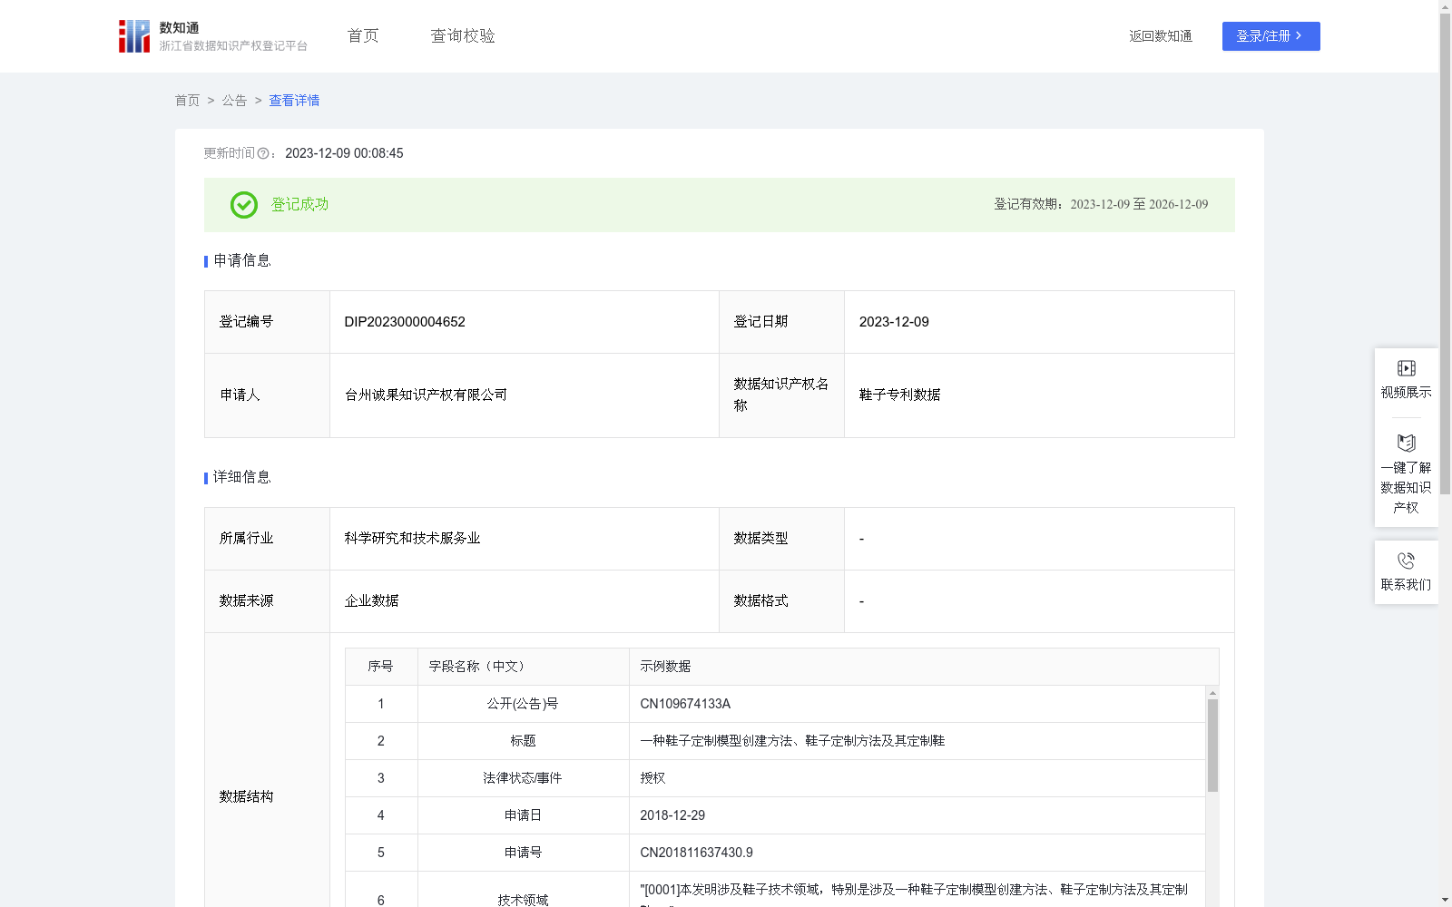Click the 一键了解数据知识产权 book icon
Viewport: 1452px width, 907px height.
coord(1407,443)
